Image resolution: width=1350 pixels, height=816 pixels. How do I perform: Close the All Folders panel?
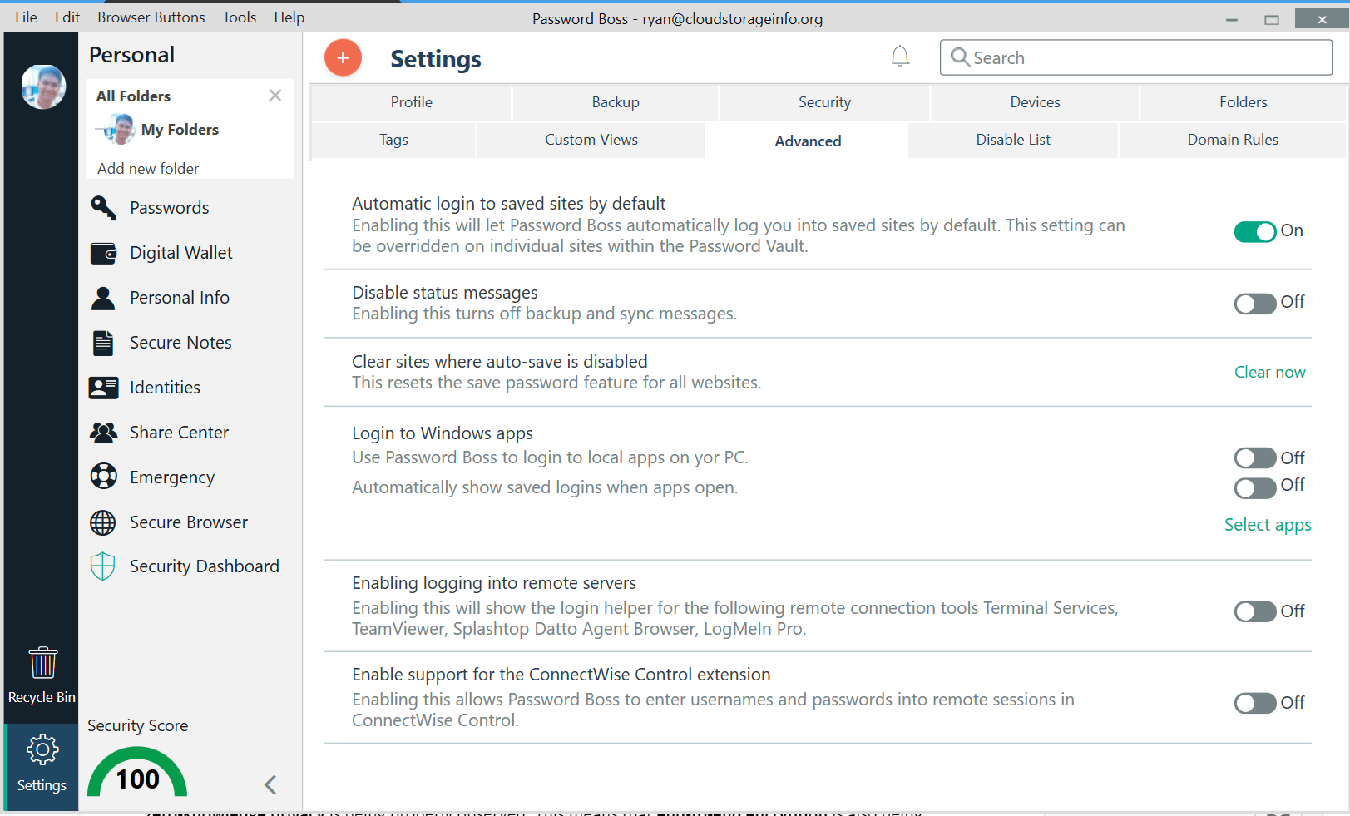274,96
